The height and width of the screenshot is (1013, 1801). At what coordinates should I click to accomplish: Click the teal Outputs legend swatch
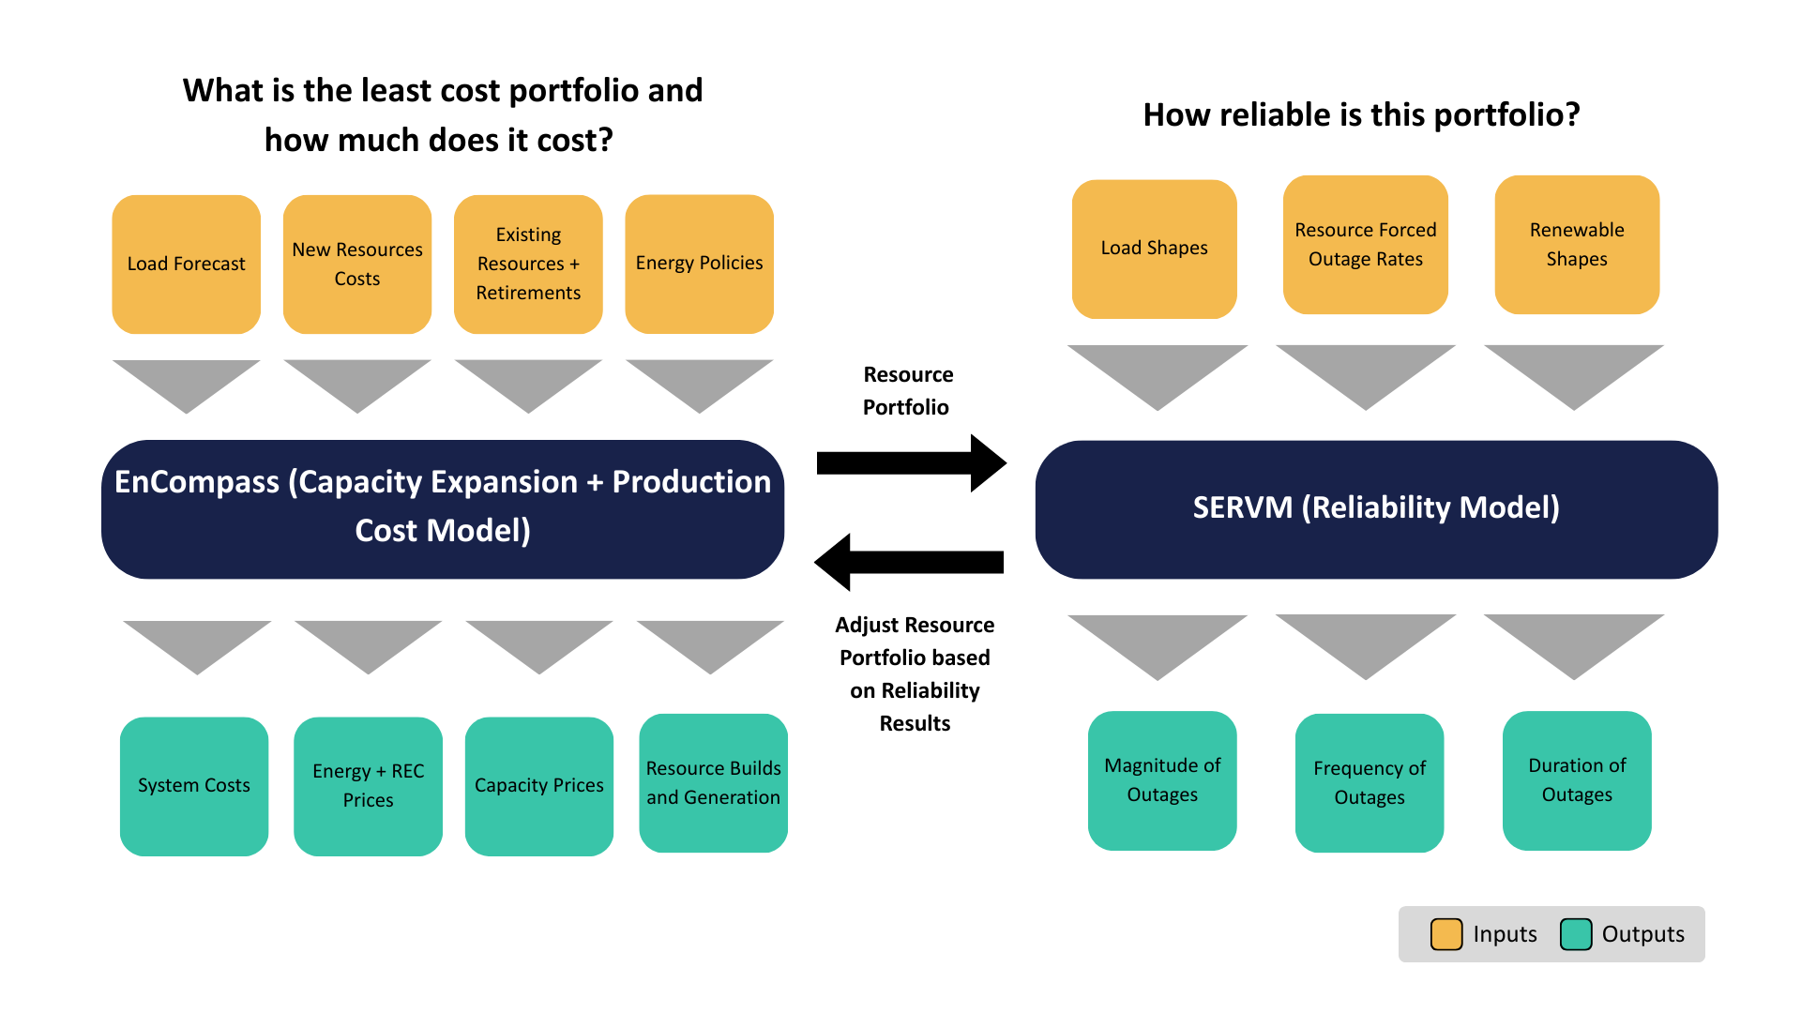[1576, 934]
